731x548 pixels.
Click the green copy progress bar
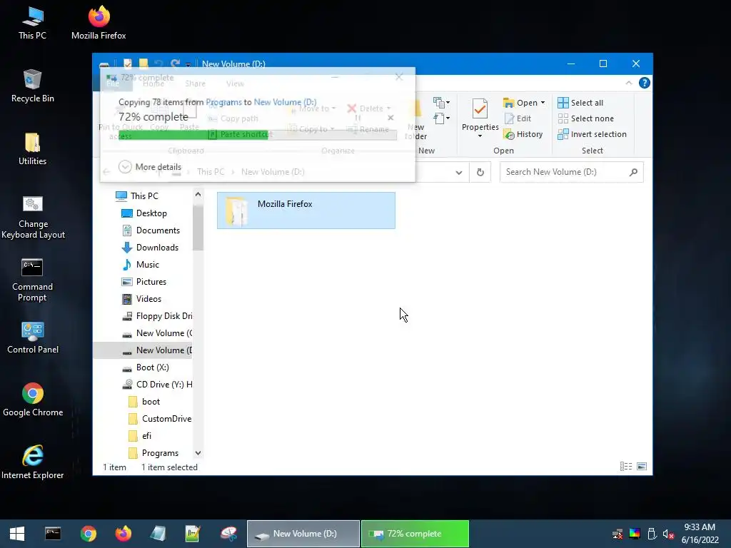[x=257, y=135]
